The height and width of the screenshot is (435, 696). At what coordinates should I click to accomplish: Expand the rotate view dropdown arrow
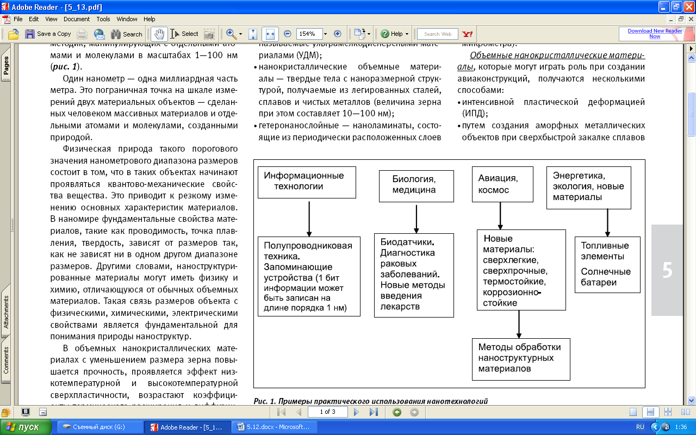tap(368, 34)
